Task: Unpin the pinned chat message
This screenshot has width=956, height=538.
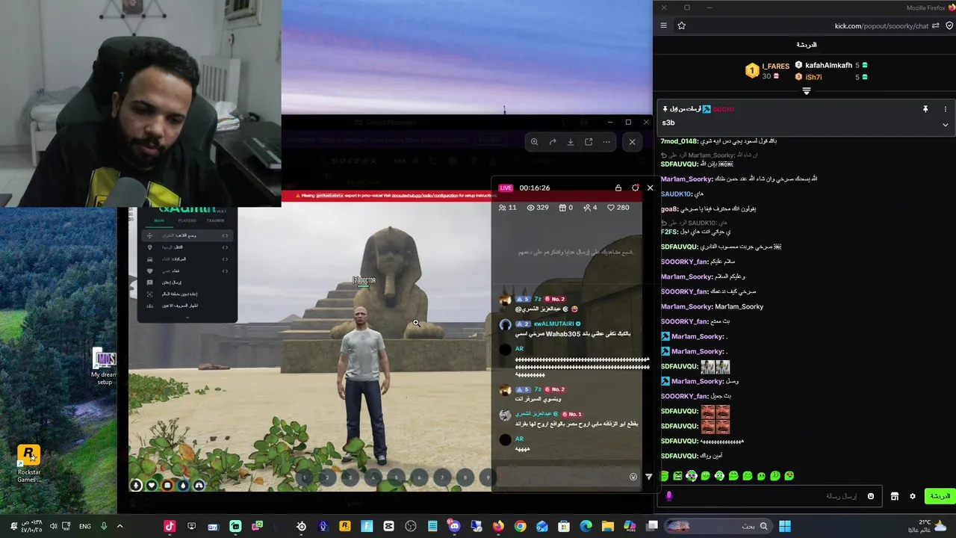Action: click(x=925, y=109)
